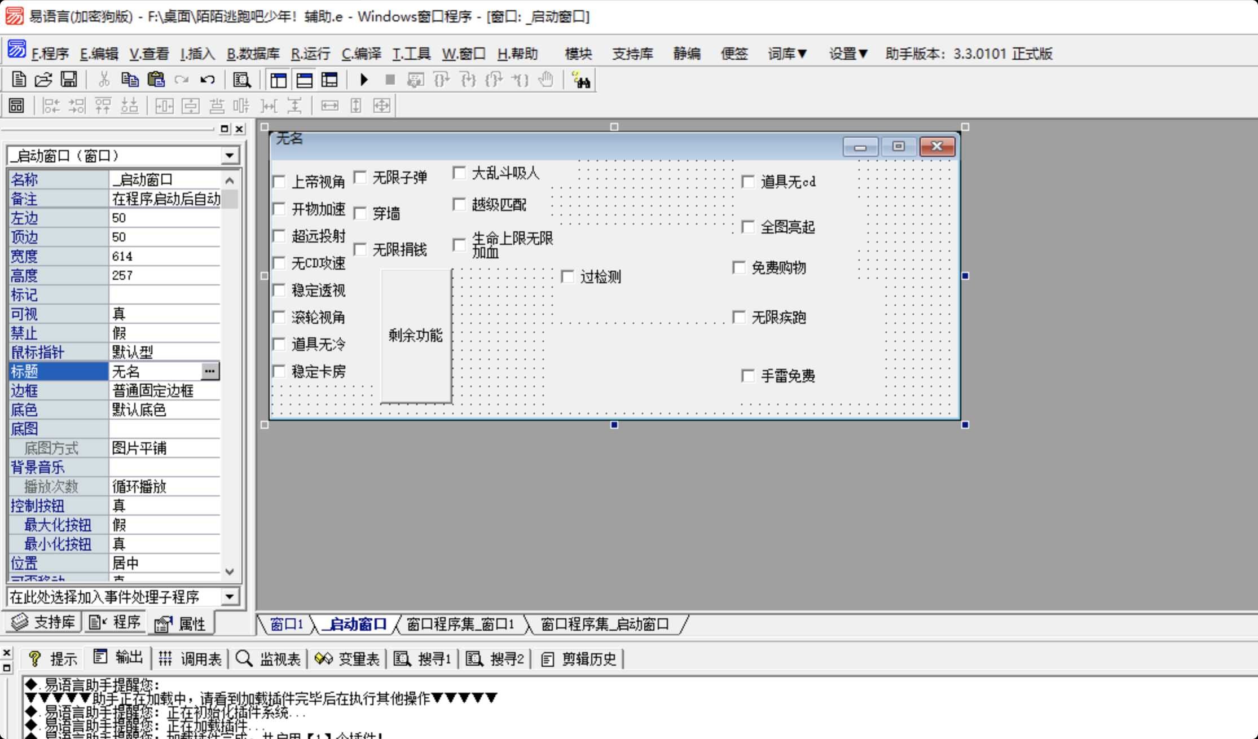The width and height of the screenshot is (1258, 739).
Task: Click property list scroll-down arrow
Action: pyautogui.click(x=230, y=571)
